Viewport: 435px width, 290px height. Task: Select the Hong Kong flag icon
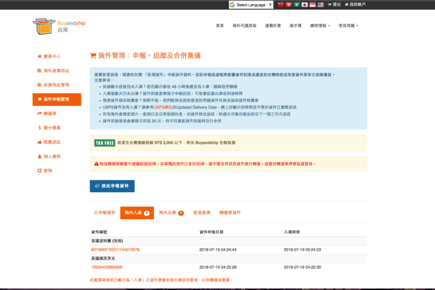[x=288, y=5]
